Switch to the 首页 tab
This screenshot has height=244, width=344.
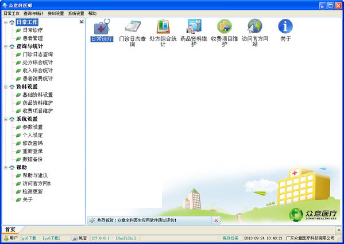10,230
